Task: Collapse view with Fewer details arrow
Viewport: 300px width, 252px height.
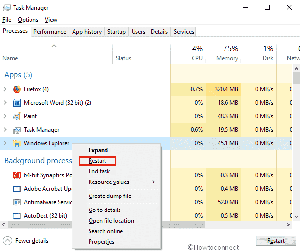Action: coord(7,241)
